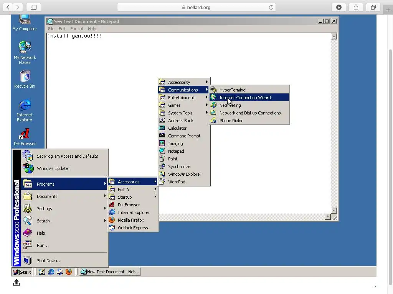This screenshot has width=393, height=294.
Task: Toggle Safari sidebar
Action: pyautogui.click(x=34, y=7)
